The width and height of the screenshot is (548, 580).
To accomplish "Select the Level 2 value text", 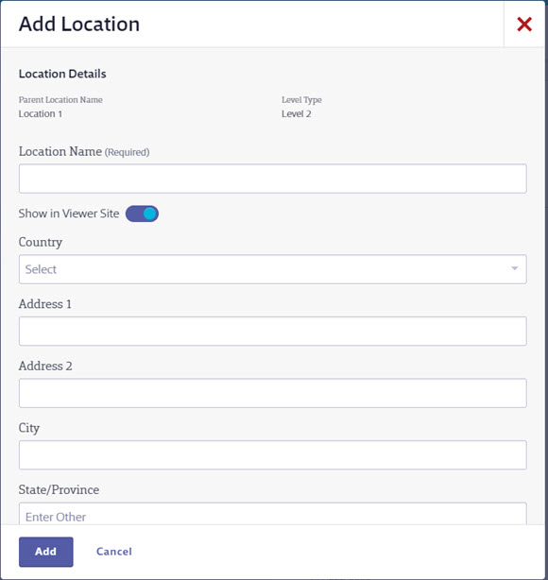I will click(x=297, y=114).
